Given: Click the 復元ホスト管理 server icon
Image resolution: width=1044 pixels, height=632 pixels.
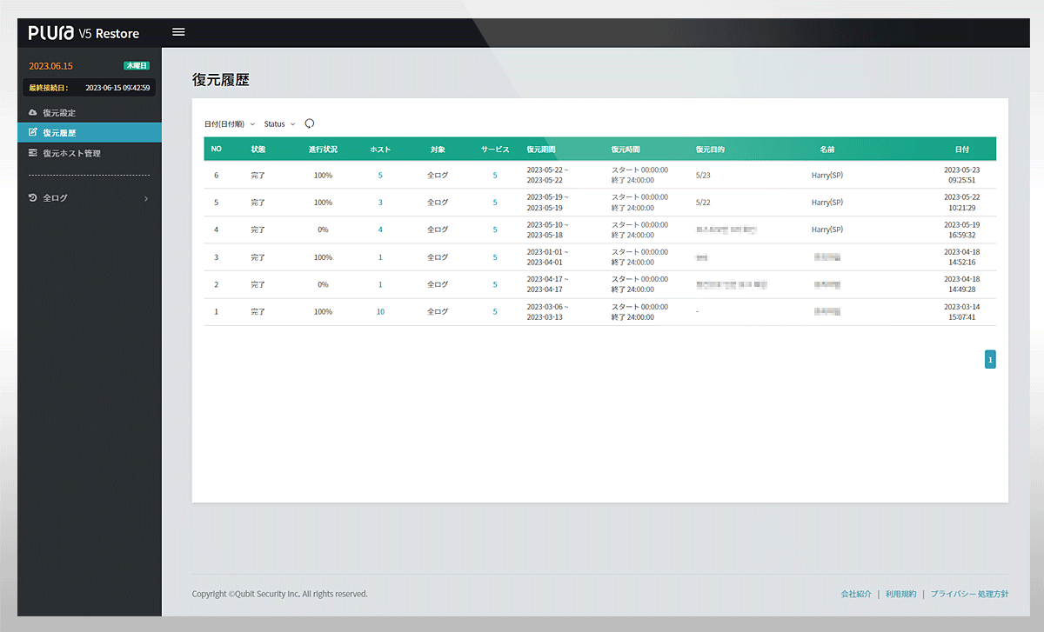Looking at the screenshot, I should click(33, 153).
